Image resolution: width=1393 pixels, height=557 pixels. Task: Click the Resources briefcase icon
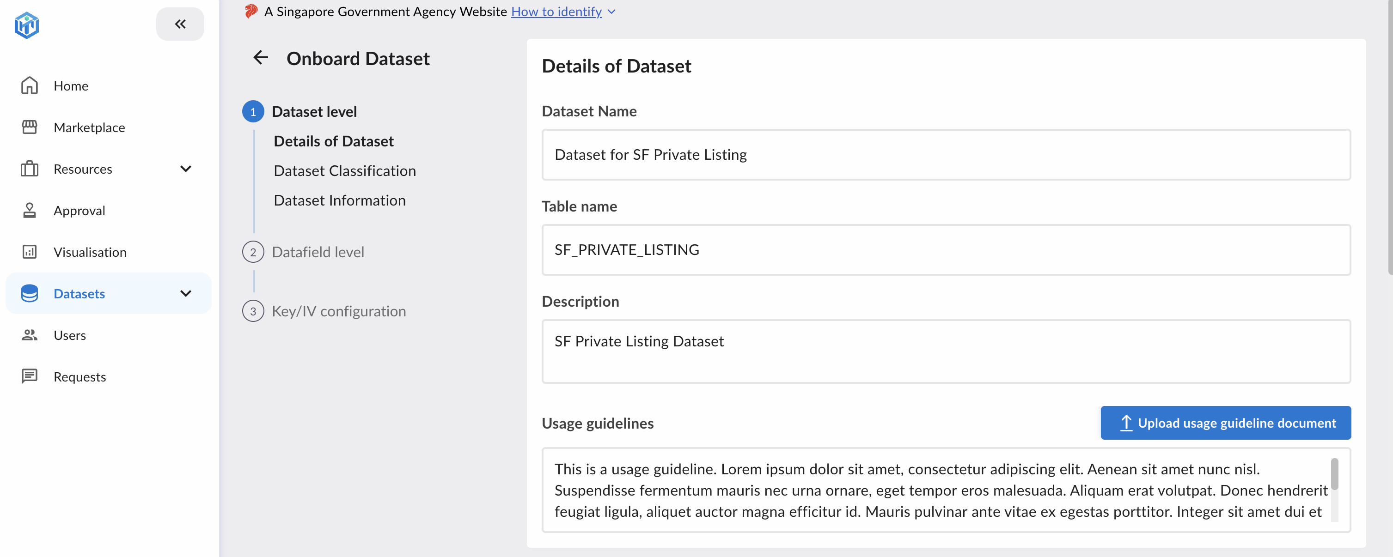coord(29,169)
